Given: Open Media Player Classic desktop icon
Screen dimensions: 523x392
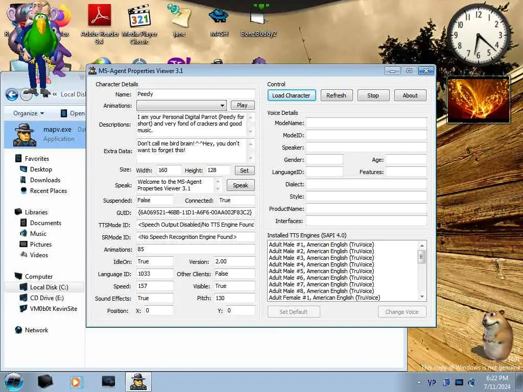Looking at the screenshot, I should pyautogui.click(x=139, y=25).
